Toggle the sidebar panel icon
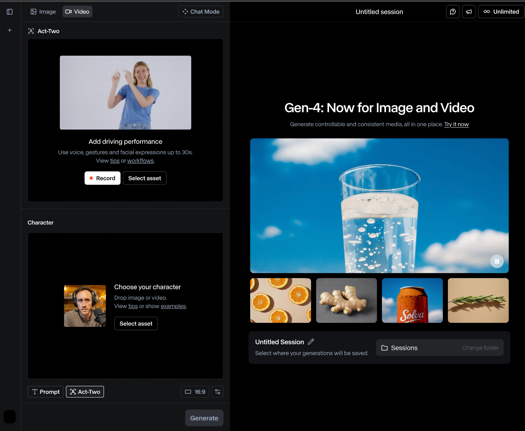 tap(10, 12)
